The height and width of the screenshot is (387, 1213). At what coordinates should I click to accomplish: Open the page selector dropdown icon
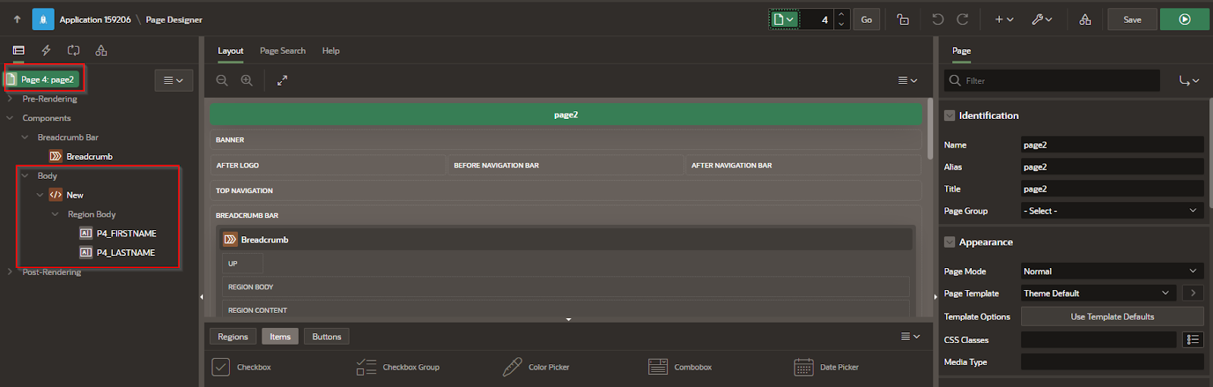pos(784,20)
